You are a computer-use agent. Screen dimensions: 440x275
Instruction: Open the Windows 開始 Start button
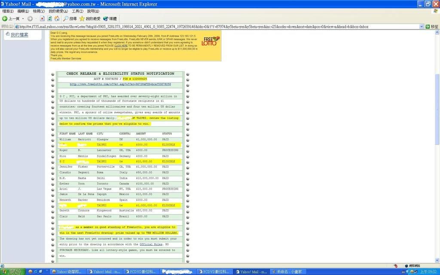coord(12,272)
